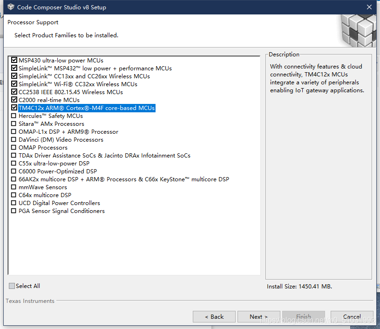Screen dimensions: 380x329
Task: Toggle the Select All checkbox
Action: tap(12, 286)
